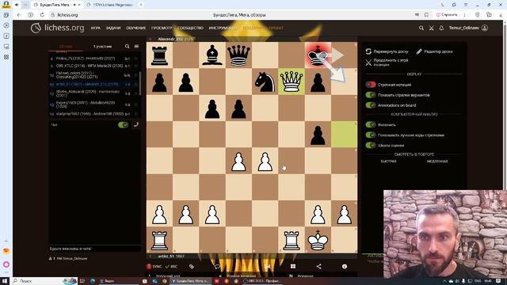The height and width of the screenshot is (285, 507).
Task: Switch to the chapters tab in study panel
Action: 66,47
